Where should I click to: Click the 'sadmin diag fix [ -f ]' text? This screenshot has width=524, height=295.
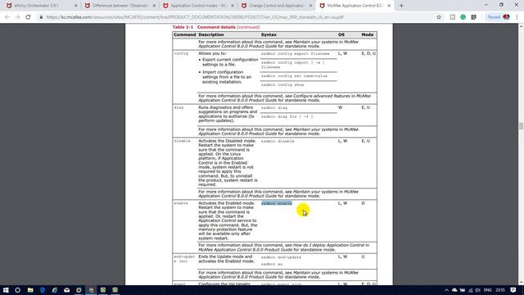point(287,116)
